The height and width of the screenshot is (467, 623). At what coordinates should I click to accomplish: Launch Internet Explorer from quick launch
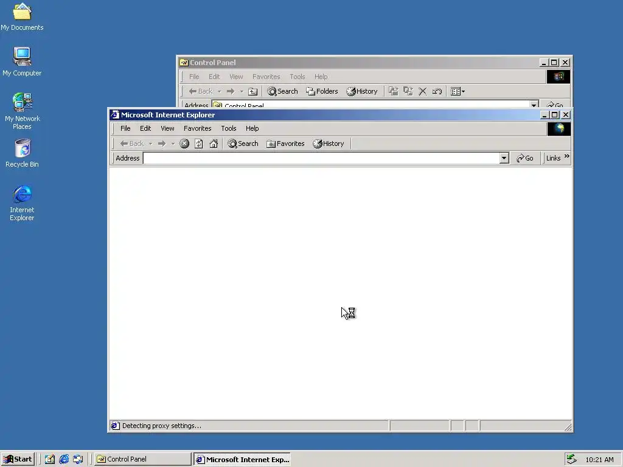[63, 459]
